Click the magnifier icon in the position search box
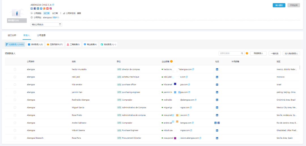The height and width of the screenshot is (146, 306). coord(242,53)
